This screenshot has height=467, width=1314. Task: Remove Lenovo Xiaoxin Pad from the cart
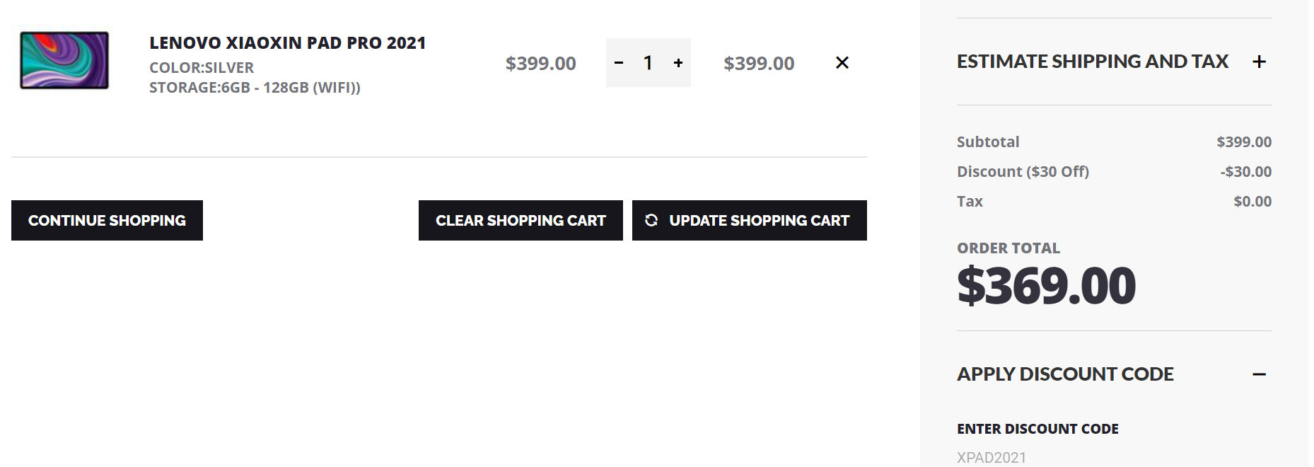tap(842, 63)
